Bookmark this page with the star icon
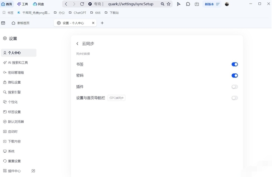The image size is (272, 177). 168,4
